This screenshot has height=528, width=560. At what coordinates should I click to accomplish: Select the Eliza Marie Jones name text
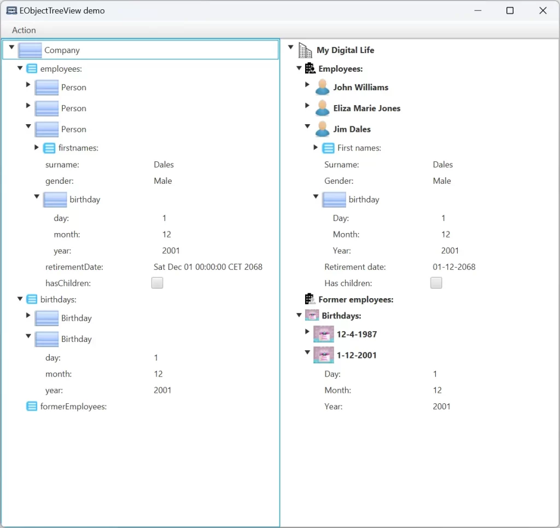[x=367, y=108]
